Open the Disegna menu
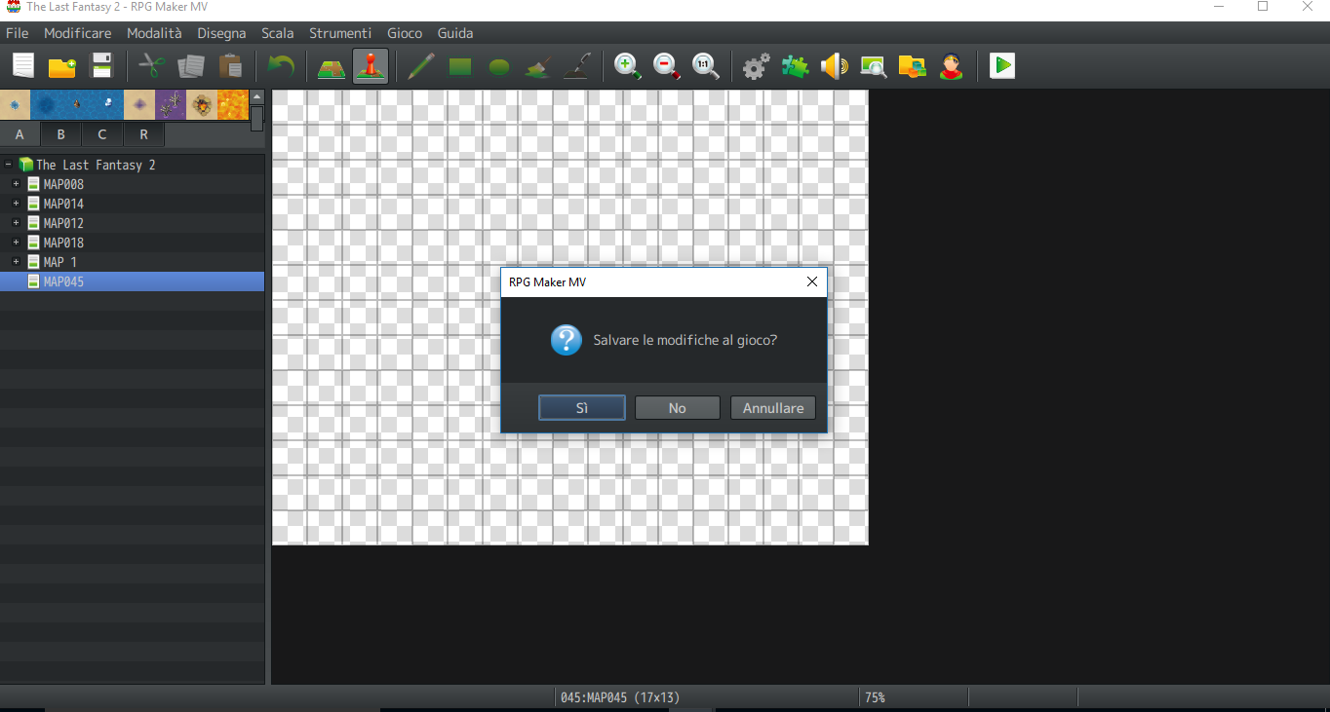This screenshot has height=712, width=1330. tap(221, 33)
